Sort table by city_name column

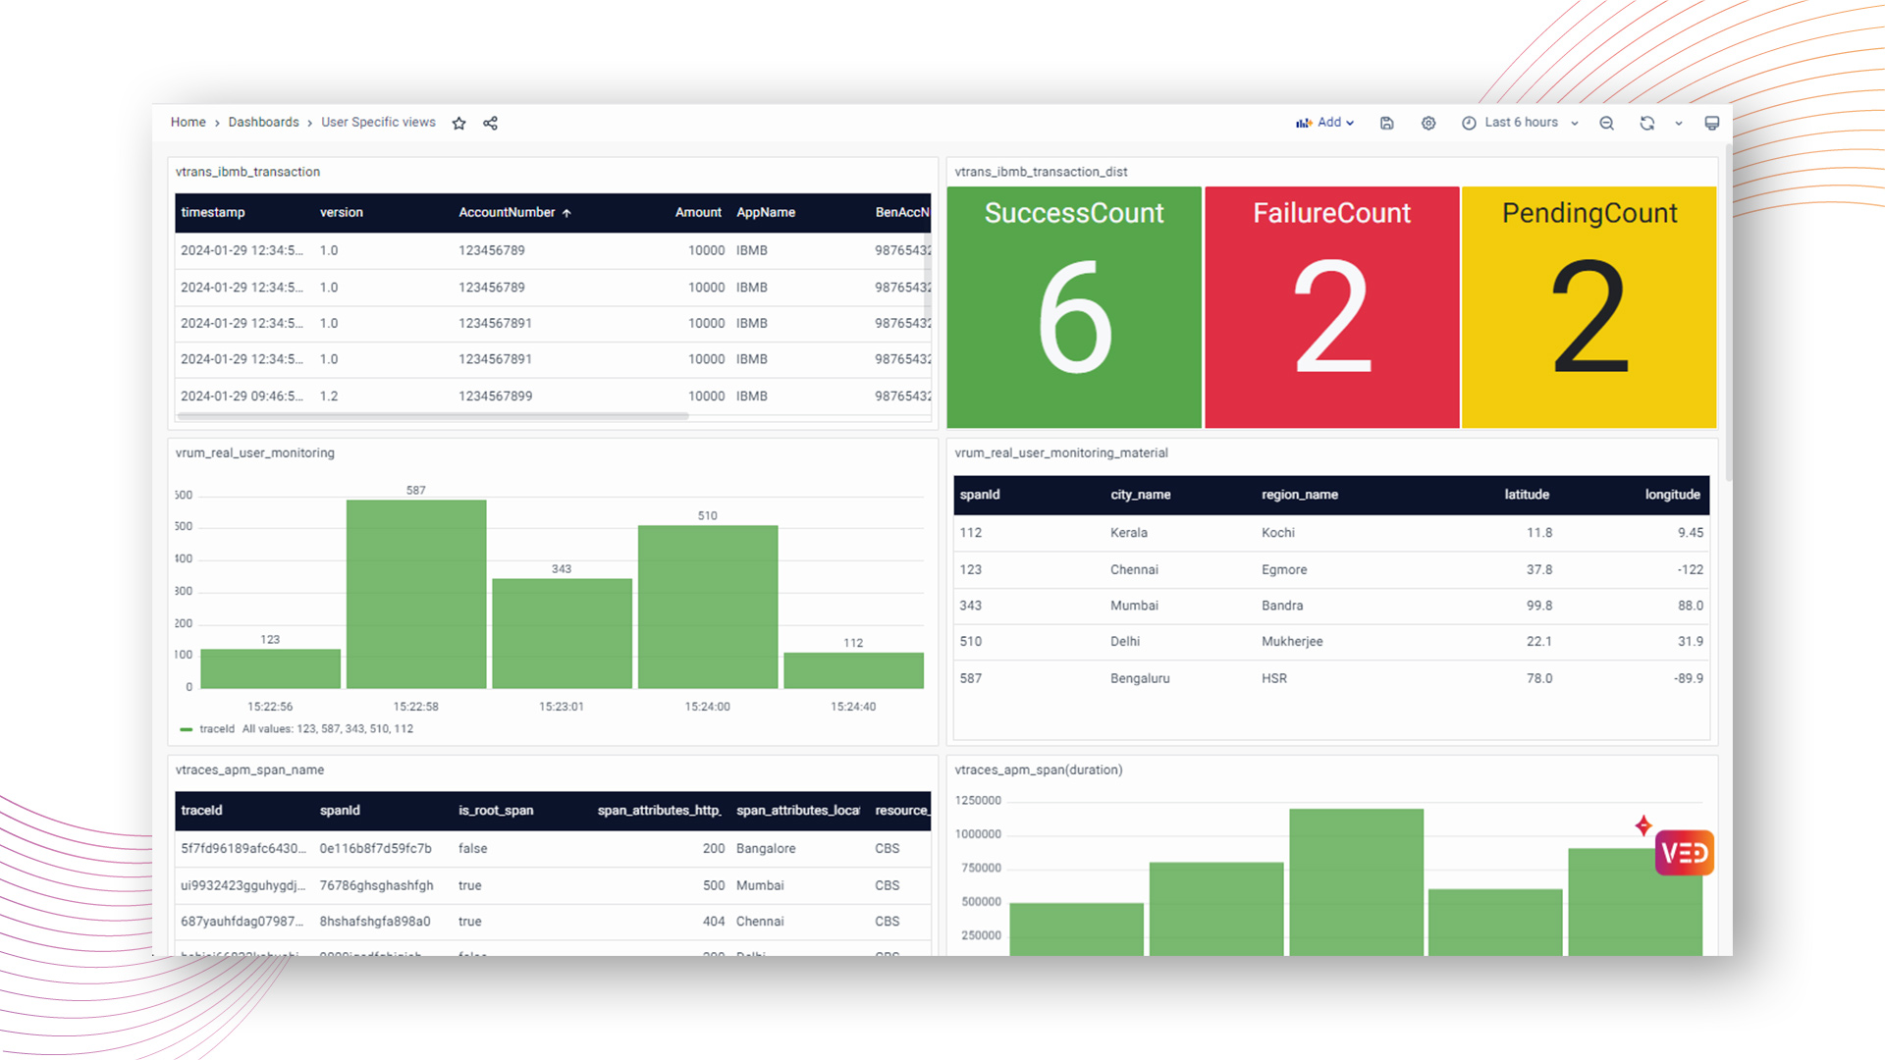pyautogui.click(x=1140, y=495)
